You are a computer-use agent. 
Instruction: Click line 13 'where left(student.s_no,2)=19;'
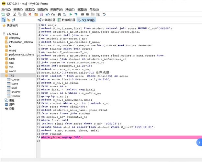(66, 66)
